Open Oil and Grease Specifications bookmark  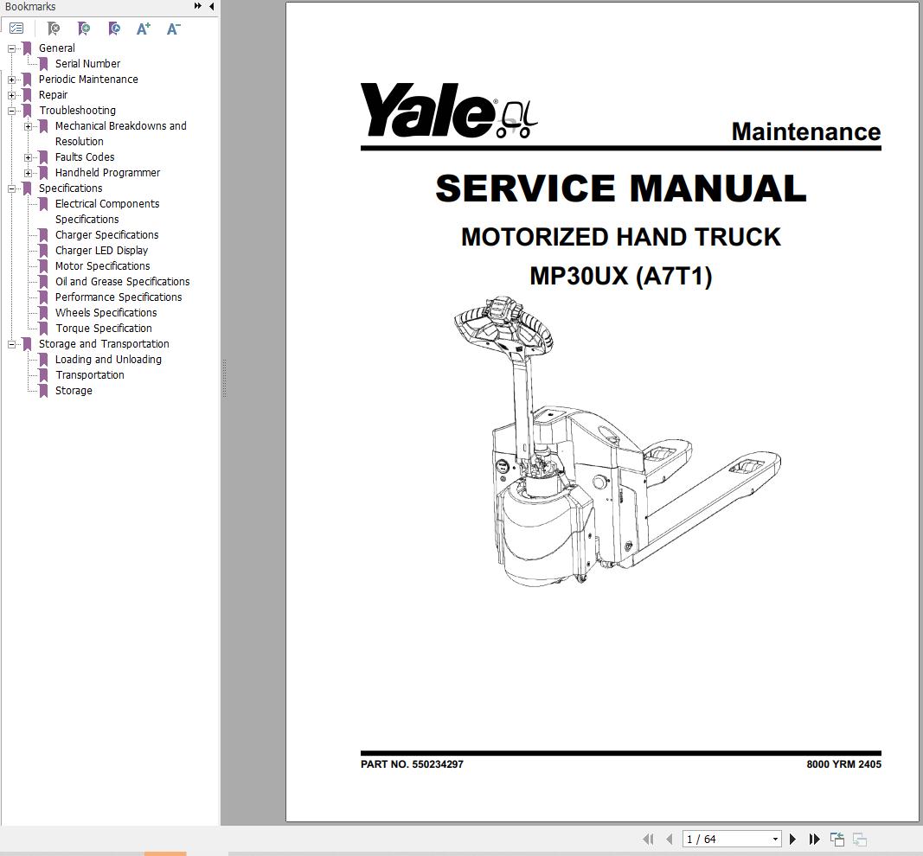point(123,282)
